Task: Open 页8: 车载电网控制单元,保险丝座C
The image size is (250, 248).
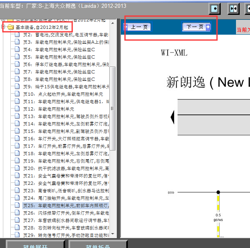Action: 59,79
